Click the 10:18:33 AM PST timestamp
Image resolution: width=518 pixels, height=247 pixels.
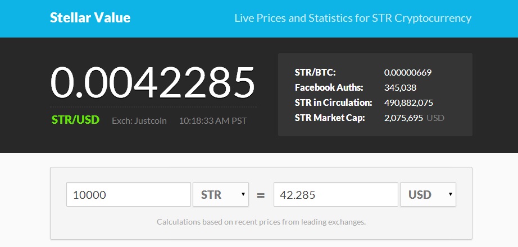pyautogui.click(x=212, y=120)
